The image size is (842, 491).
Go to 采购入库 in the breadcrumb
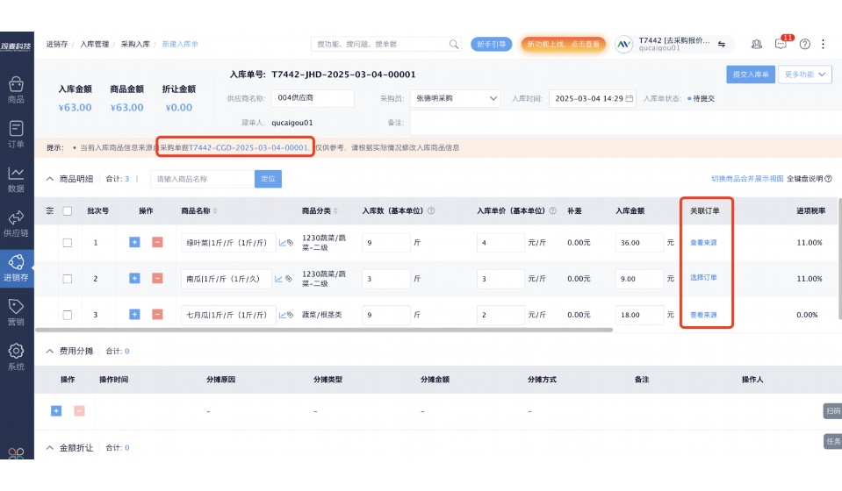coord(135,44)
